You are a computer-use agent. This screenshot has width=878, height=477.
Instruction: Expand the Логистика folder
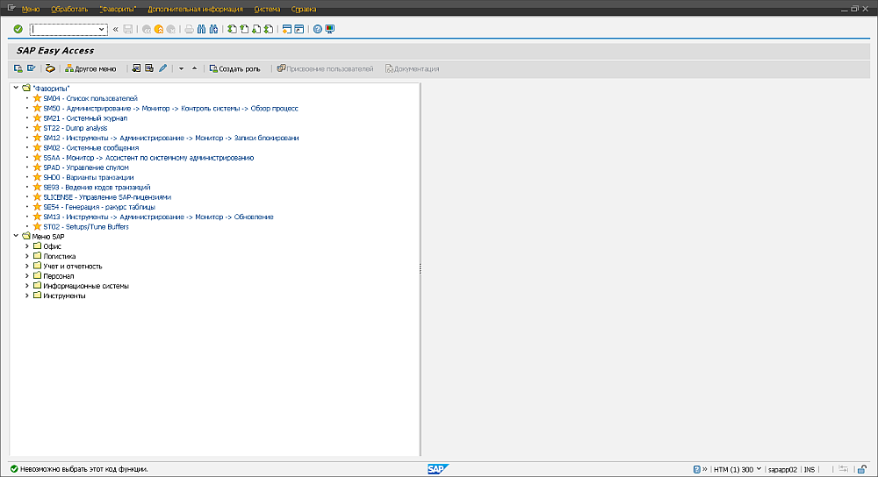27,256
